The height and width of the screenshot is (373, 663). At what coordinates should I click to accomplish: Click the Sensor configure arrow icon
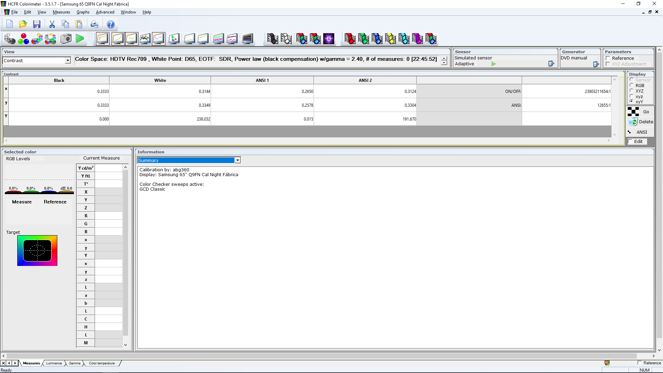click(x=551, y=64)
